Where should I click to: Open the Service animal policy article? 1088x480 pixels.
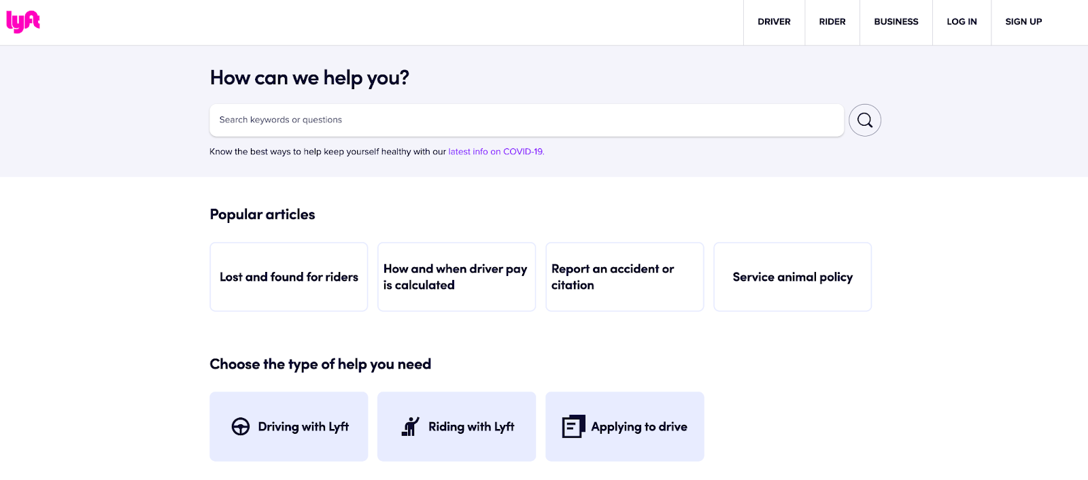pos(792,277)
